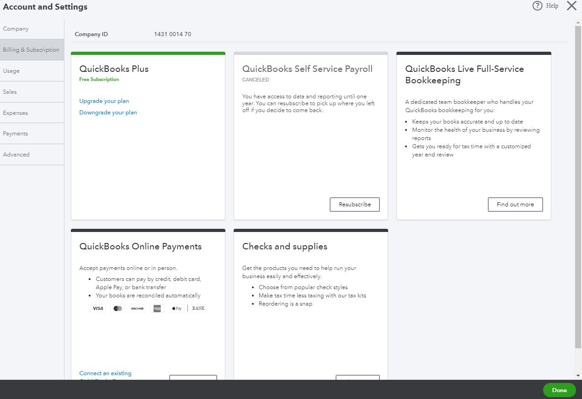582x399 pixels.
Task: Click Find out more button
Action: (515, 205)
